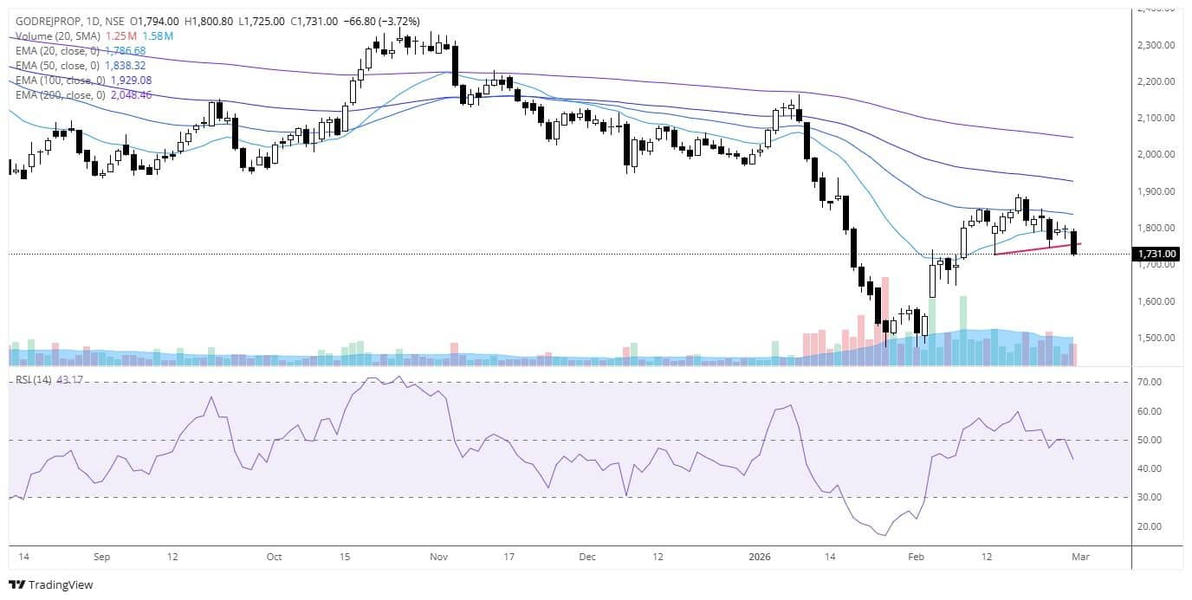Click the 40.00 RSI axis label
Screen dimensions: 1192x600
(1150, 468)
